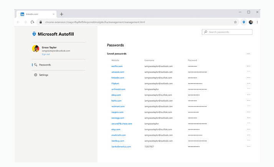274x167 pixels.
Task: Open the kohls.com link
Action: click(x=116, y=101)
